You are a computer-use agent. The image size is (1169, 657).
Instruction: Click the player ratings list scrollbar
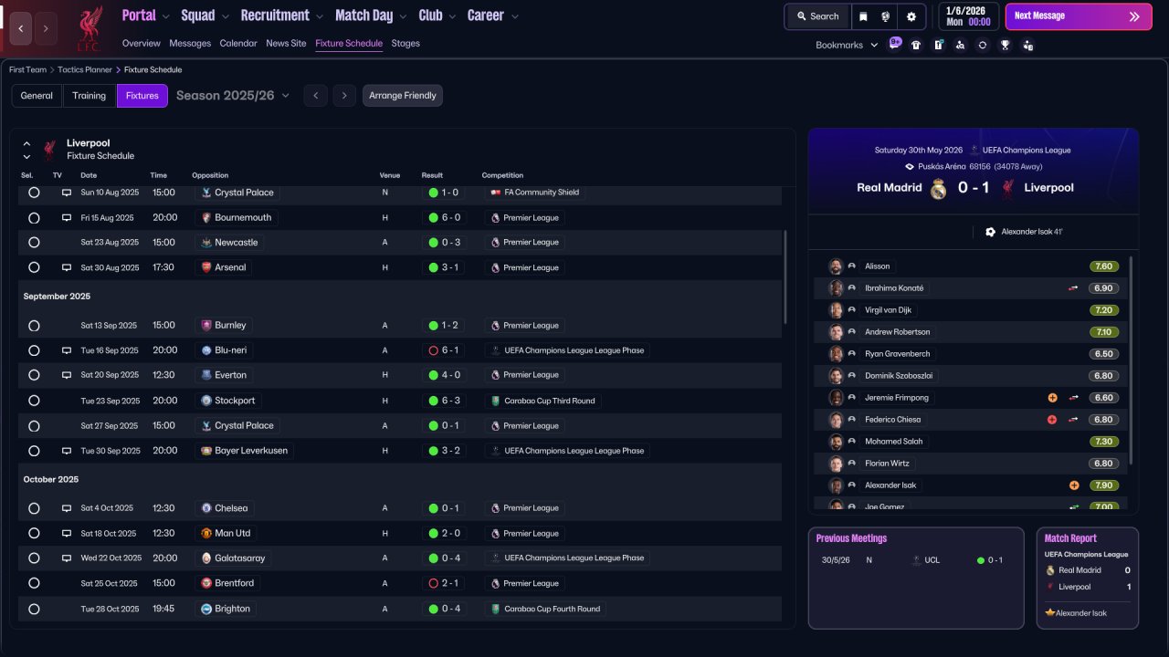pyautogui.click(x=1131, y=360)
